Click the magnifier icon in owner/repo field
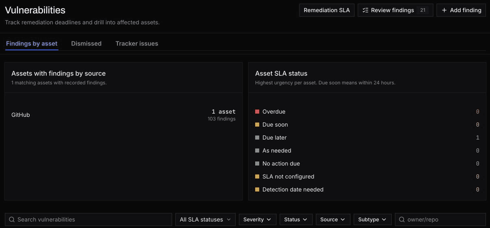 pyautogui.click(x=402, y=219)
